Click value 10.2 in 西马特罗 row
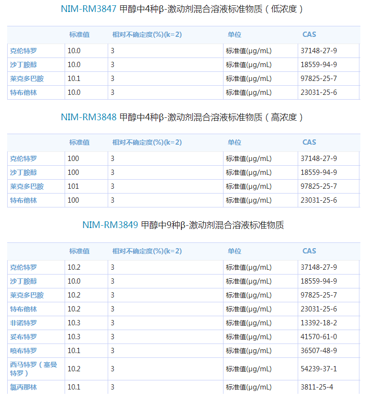This screenshot has width=369, height=401. click(74, 369)
